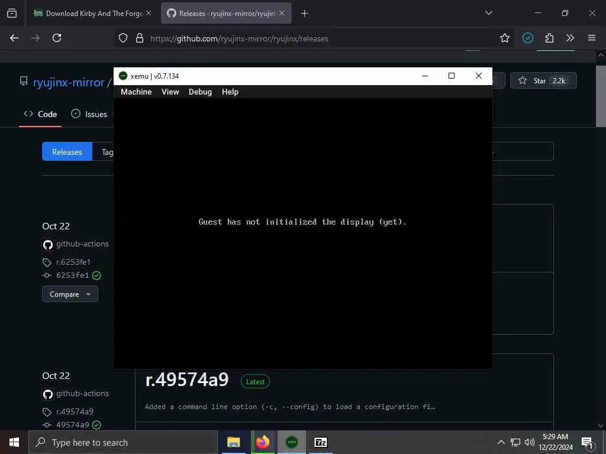Select the Releases button
The height and width of the screenshot is (454, 606).
tap(67, 152)
